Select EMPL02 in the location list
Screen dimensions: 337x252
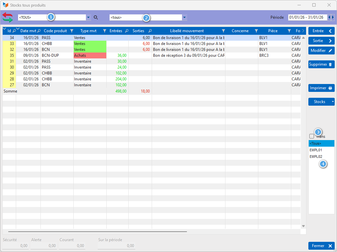tap(316, 157)
